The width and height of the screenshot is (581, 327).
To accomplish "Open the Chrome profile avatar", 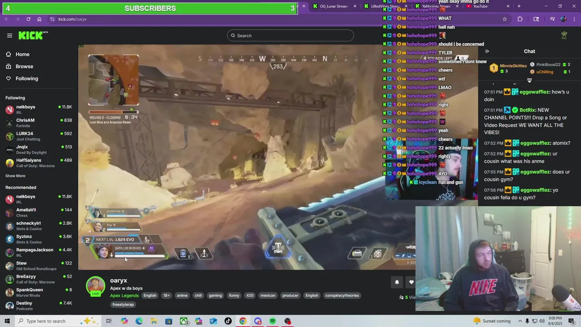I will (x=563, y=19).
